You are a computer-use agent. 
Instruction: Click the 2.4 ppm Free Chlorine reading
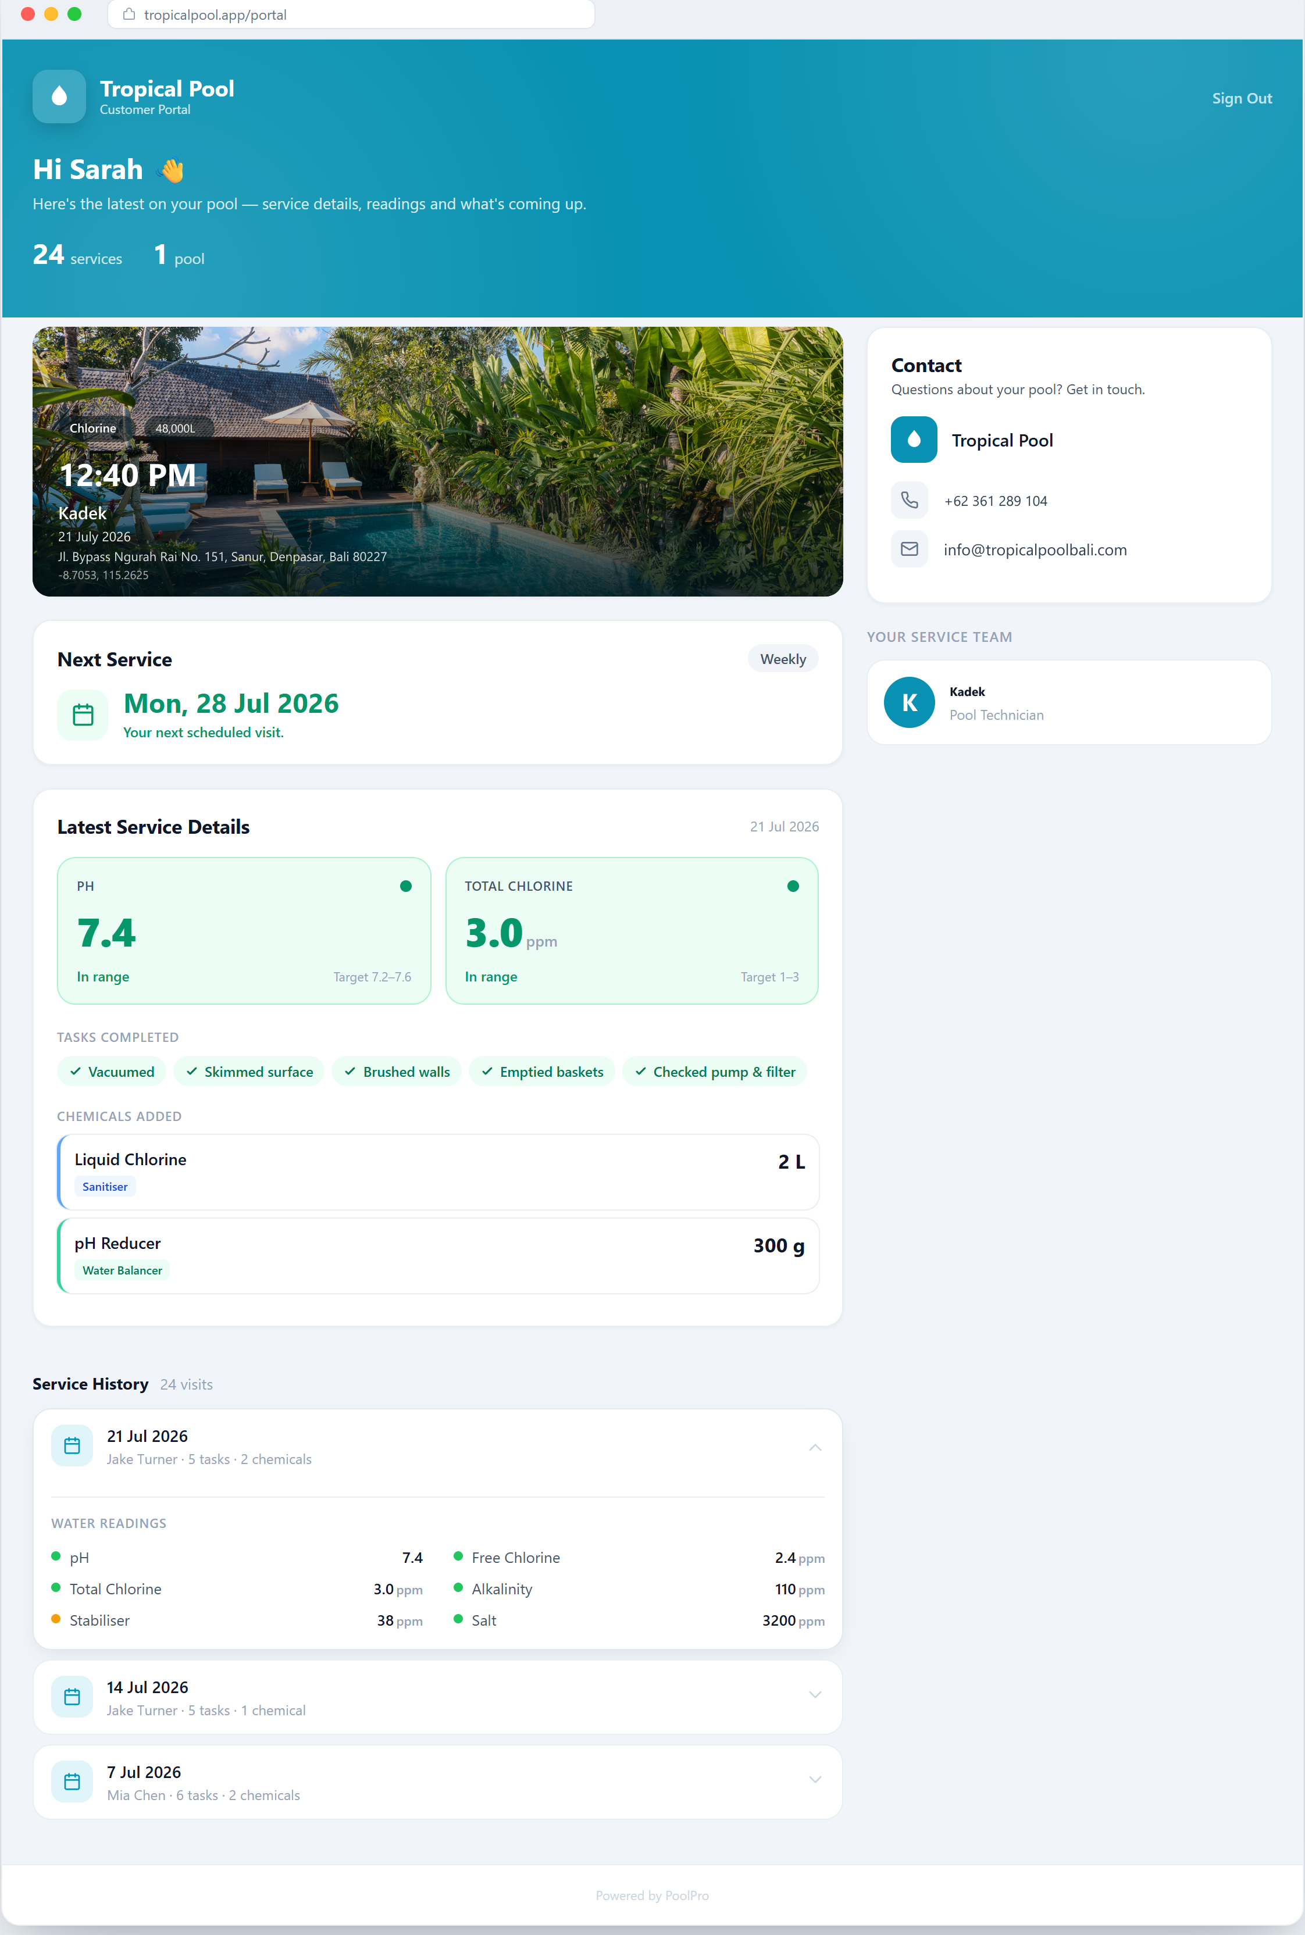coord(800,1557)
